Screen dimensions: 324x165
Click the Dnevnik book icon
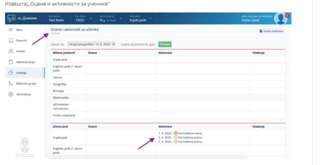[11, 41]
